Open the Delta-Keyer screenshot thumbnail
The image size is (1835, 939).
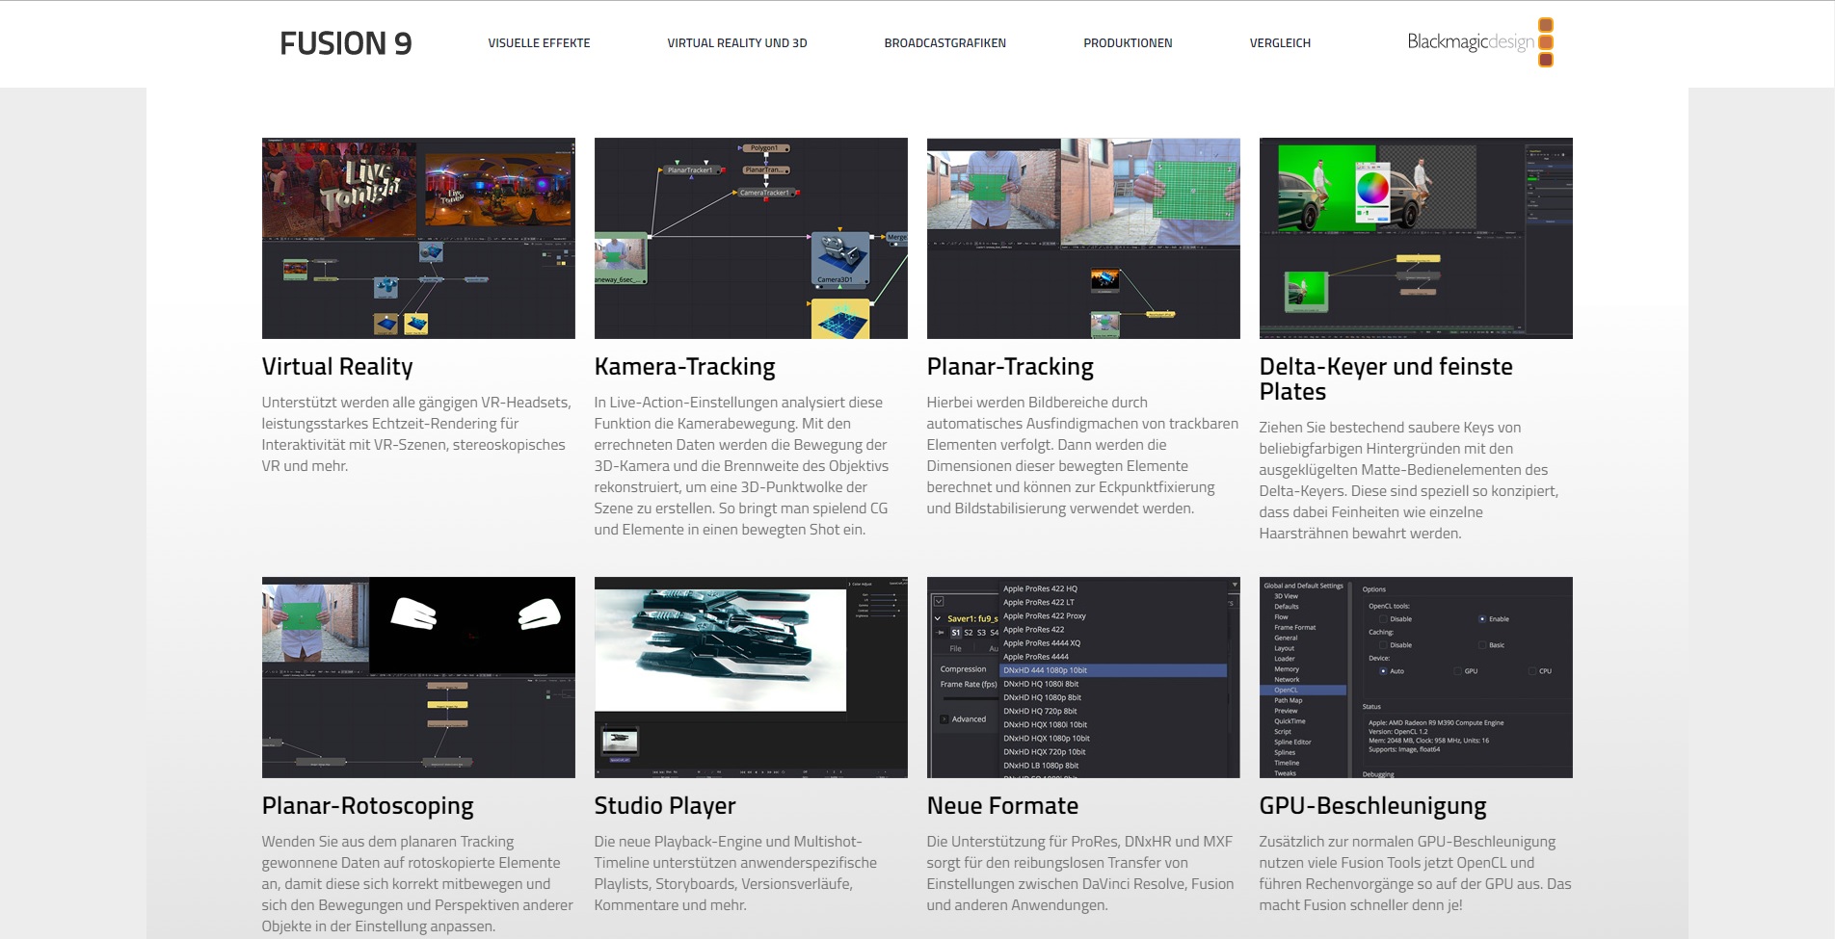point(1416,238)
